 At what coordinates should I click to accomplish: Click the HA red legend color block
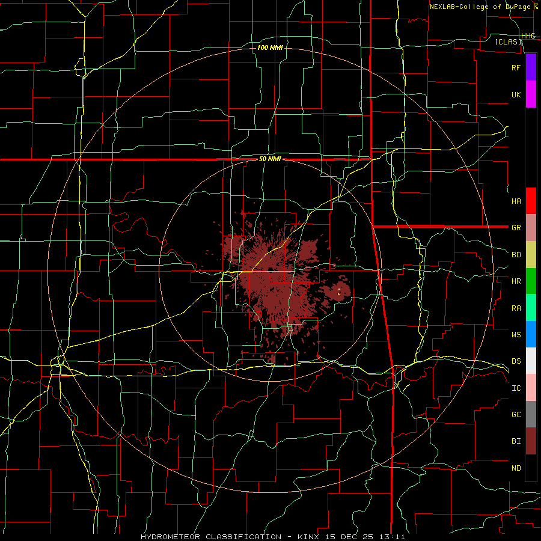click(x=531, y=201)
